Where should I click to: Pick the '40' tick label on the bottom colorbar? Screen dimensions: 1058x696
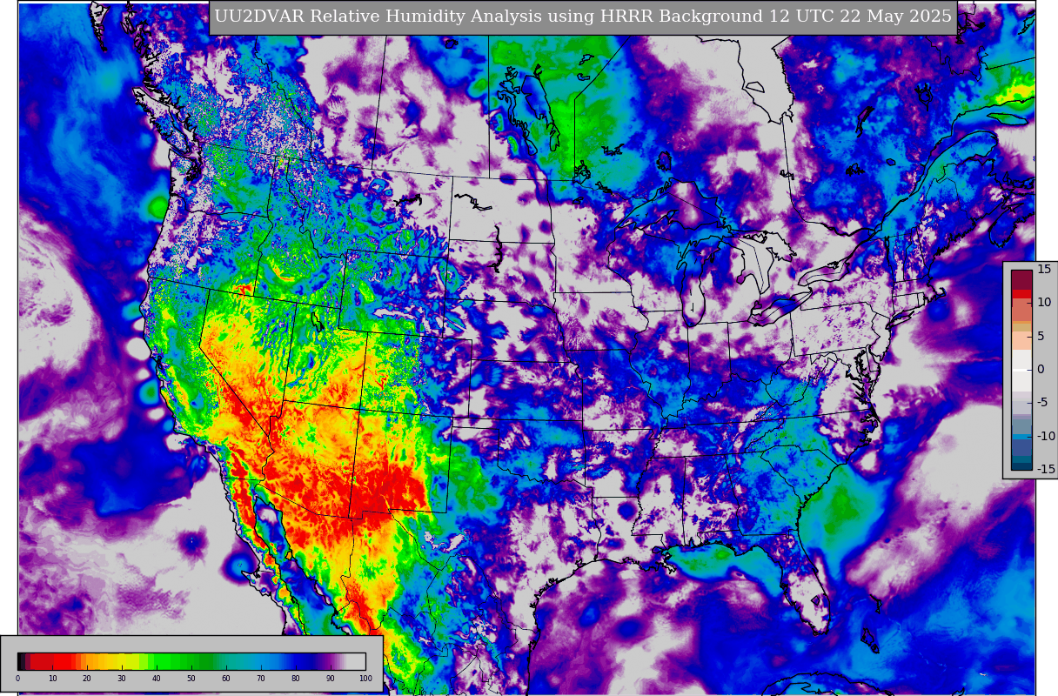[157, 679]
